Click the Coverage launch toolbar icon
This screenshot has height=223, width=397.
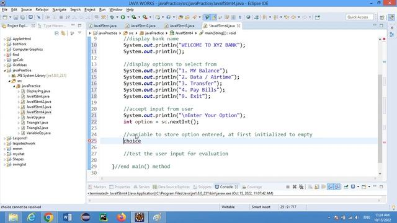(x=134, y=17)
